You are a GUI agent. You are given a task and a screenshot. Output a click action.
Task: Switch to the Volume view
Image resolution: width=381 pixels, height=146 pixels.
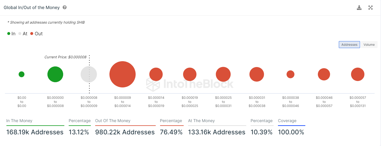pyautogui.click(x=369, y=45)
